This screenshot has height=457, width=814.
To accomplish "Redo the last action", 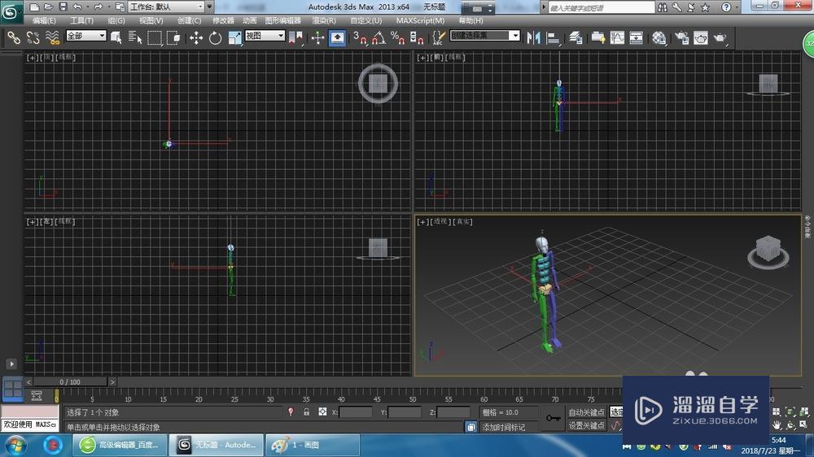I will click(98, 7).
